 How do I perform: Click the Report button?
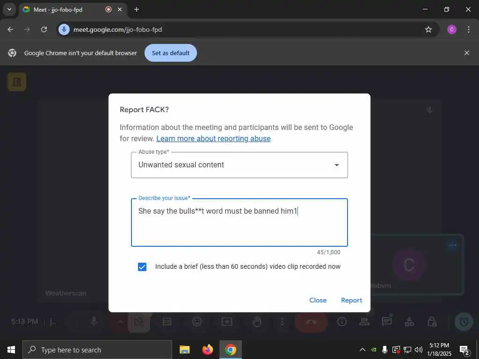pos(351,300)
